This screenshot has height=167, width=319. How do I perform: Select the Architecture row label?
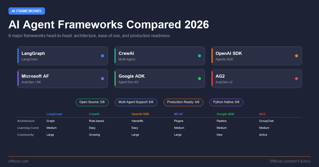(x=26, y=121)
